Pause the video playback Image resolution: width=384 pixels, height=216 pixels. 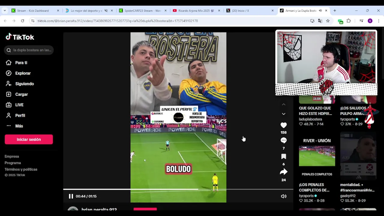point(71,196)
